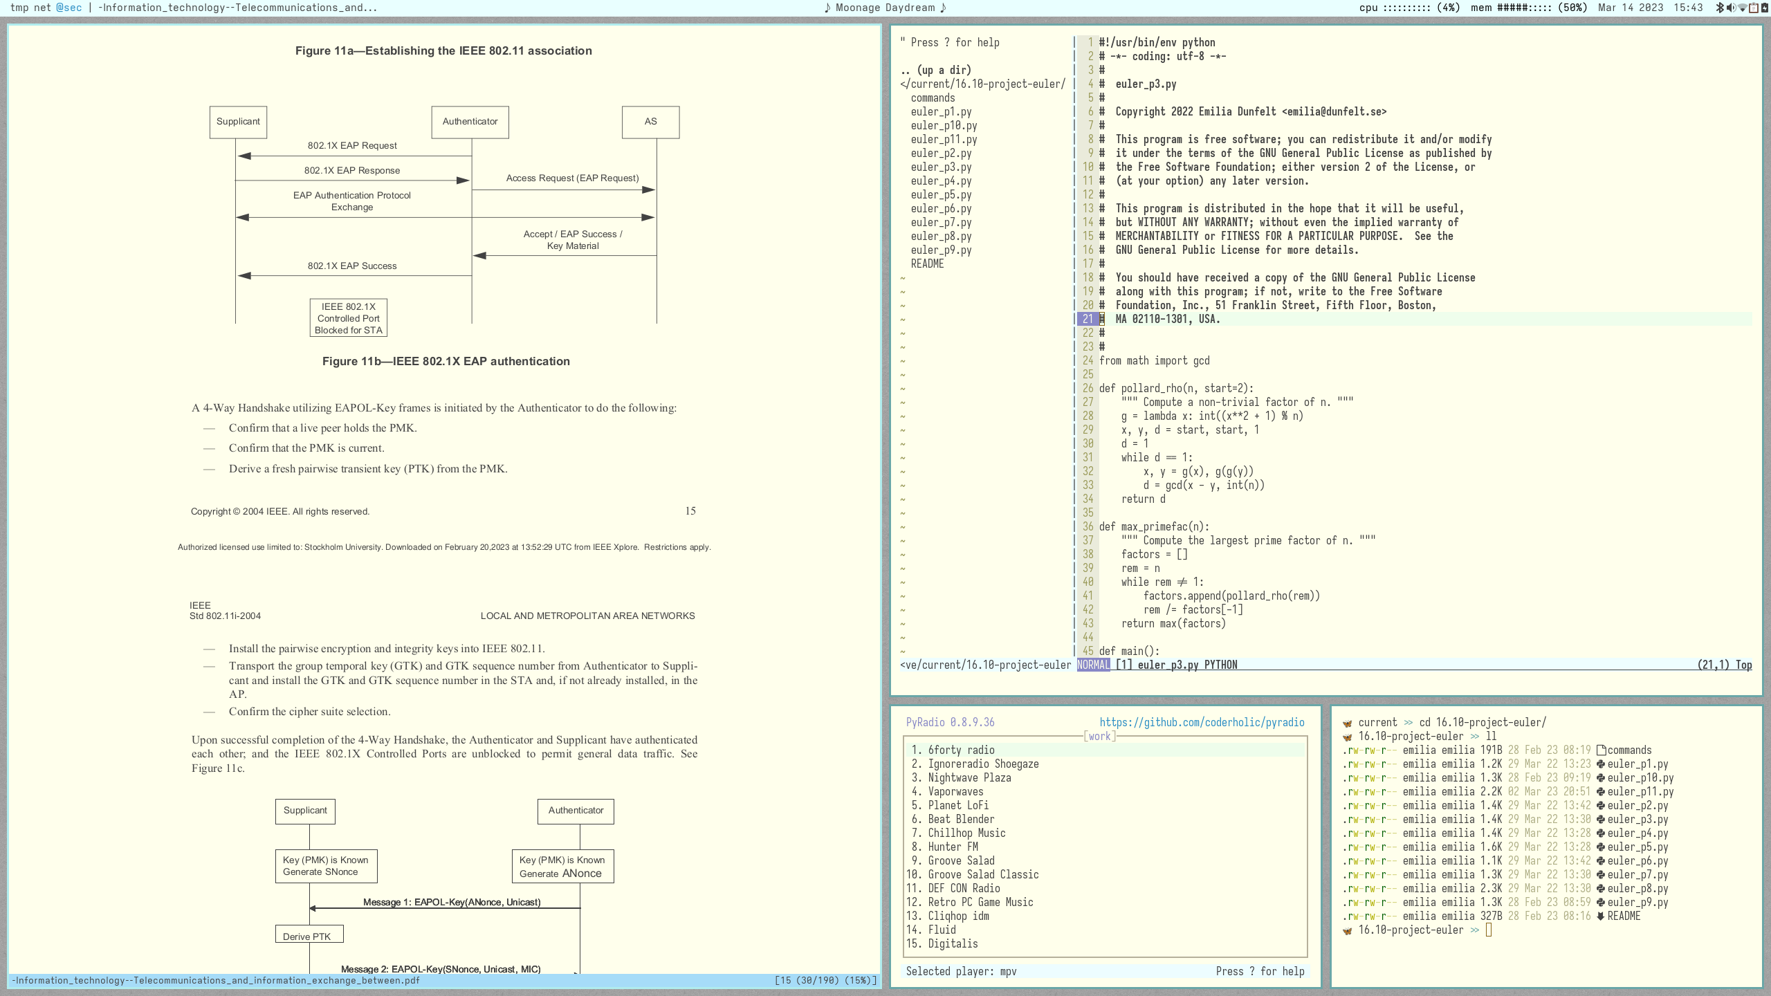This screenshot has width=1771, height=996.
Task: Click the battery charging tray icon
Action: pos(1765,8)
